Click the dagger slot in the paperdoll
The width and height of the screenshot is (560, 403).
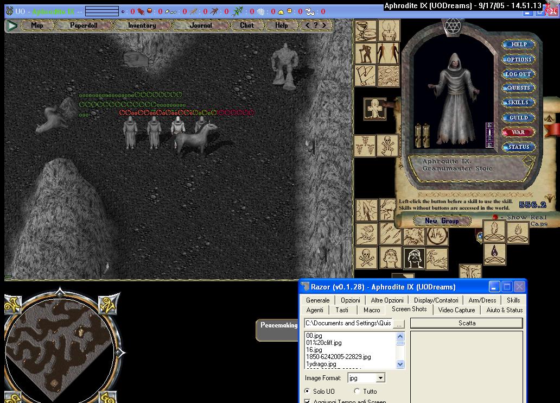[489, 135]
